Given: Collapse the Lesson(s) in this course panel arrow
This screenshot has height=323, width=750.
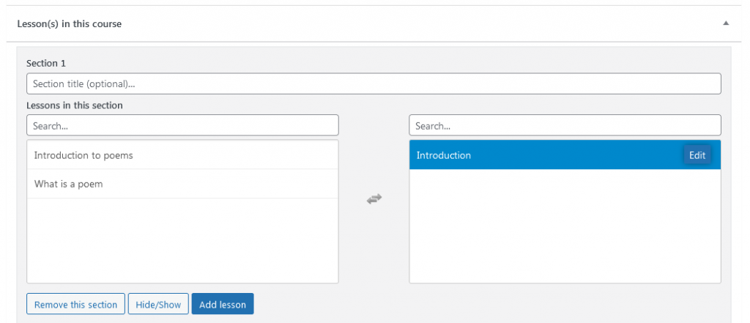Looking at the screenshot, I should tap(726, 23).
